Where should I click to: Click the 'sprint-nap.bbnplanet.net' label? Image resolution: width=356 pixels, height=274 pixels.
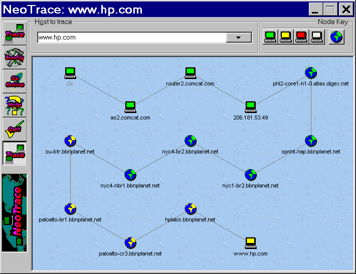coord(310,151)
